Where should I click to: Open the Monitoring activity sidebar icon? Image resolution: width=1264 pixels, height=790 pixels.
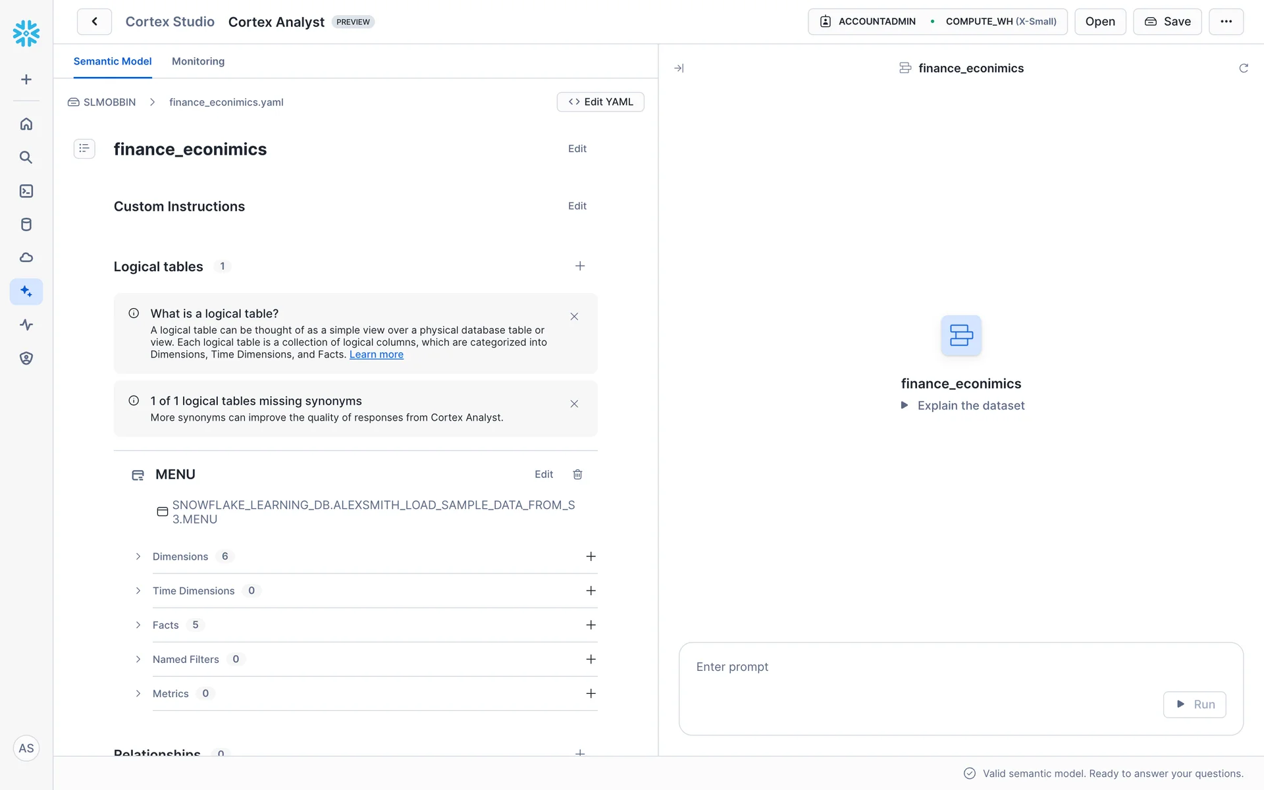coord(26,325)
